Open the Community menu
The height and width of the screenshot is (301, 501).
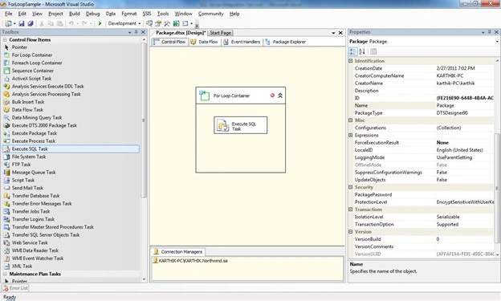point(210,14)
